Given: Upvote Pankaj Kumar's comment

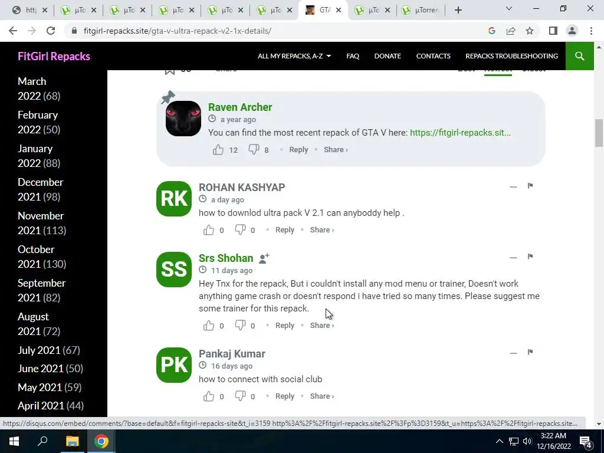Looking at the screenshot, I should pyautogui.click(x=208, y=396).
